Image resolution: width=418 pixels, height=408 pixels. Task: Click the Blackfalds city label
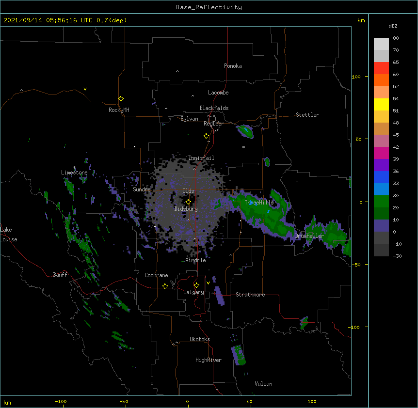click(x=214, y=108)
